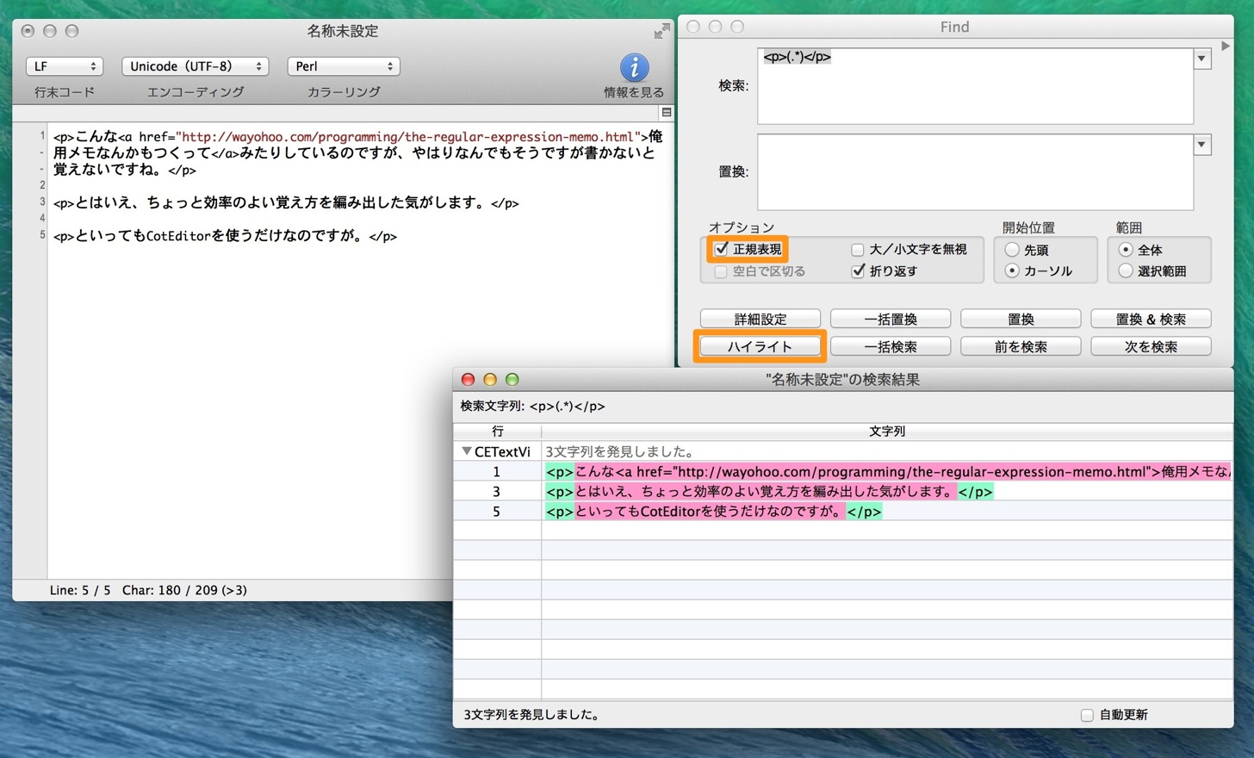This screenshot has width=1254, height=758.
Task: Select the 選択範囲 scope radio button
Action: coord(1125,270)
